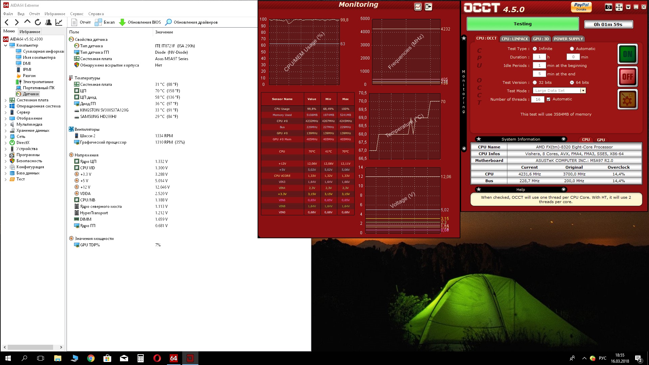Click the Duration minutes field
The height and width of the screenshot is (365, 649).
click(x=573, y=57)
